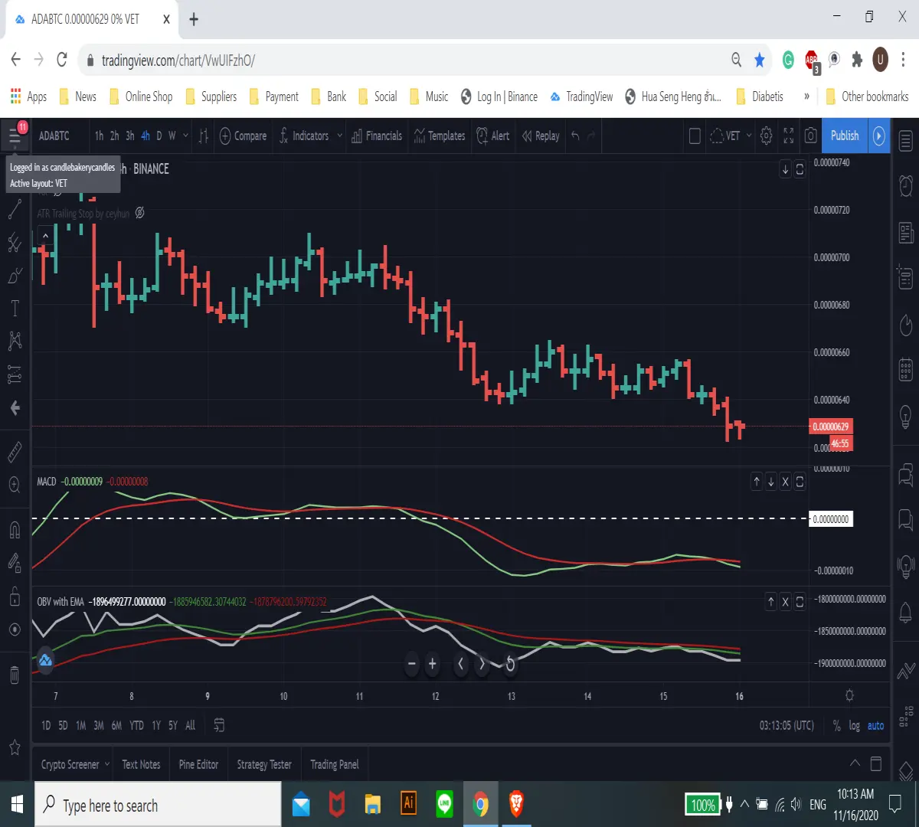Show the ATR Trailing Stop indicator

(139, 214)
